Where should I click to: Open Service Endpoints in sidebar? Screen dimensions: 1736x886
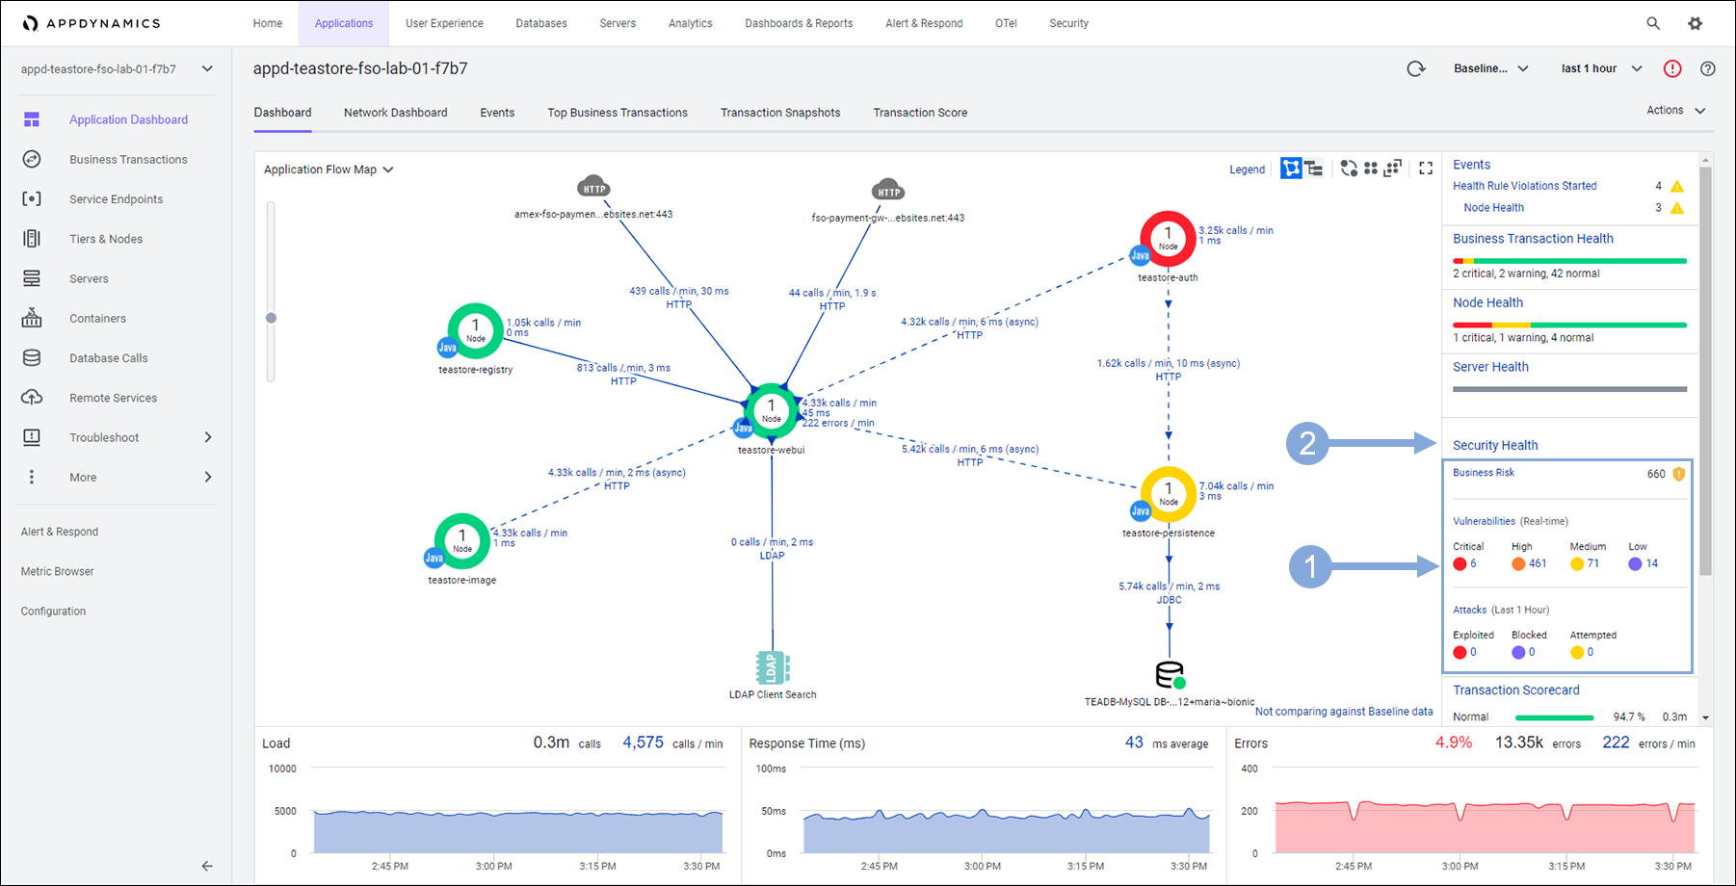click(x=117, y=199)
